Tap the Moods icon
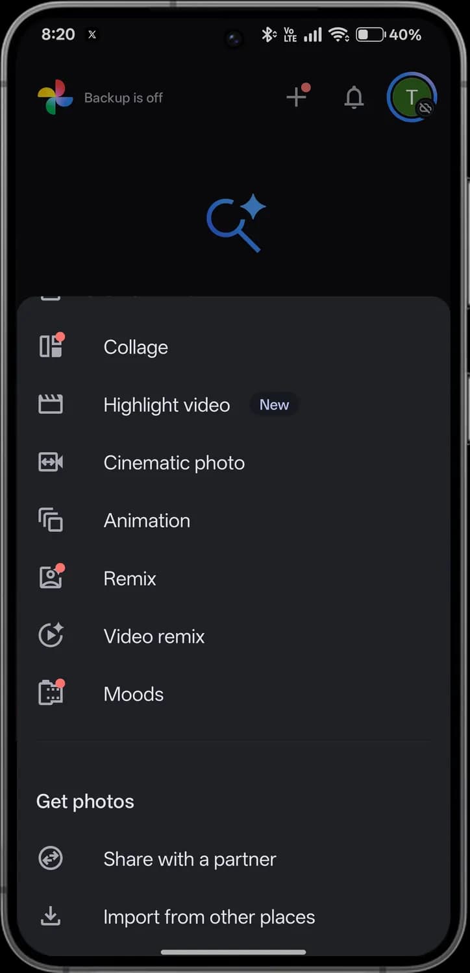 tap(51, 692)
